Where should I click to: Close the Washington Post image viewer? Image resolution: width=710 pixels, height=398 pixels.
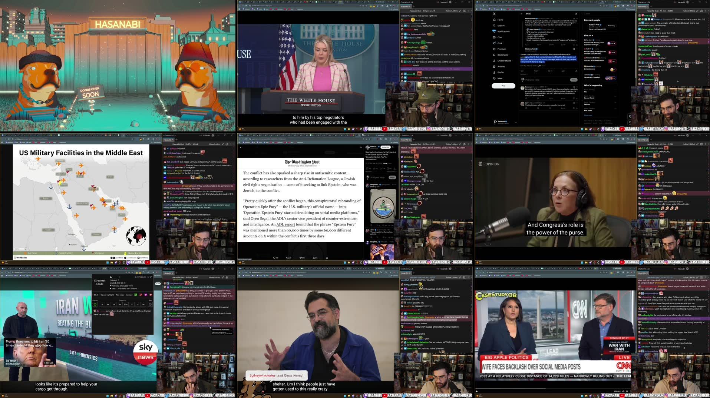coord(240,147)
